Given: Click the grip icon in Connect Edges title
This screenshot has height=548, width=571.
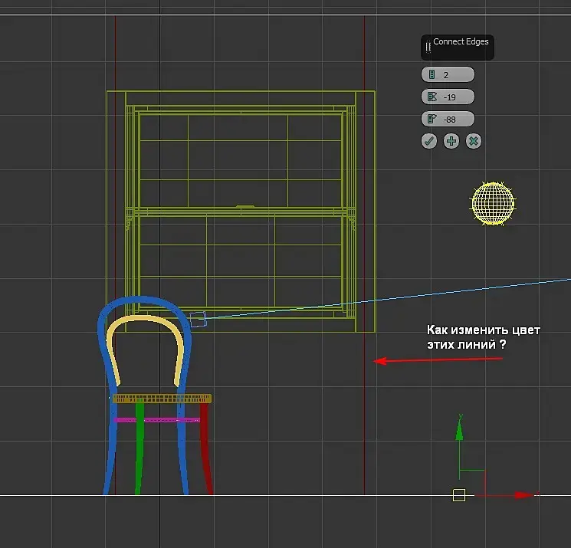Looking at the screenshot, I should (x=428, y=47).
